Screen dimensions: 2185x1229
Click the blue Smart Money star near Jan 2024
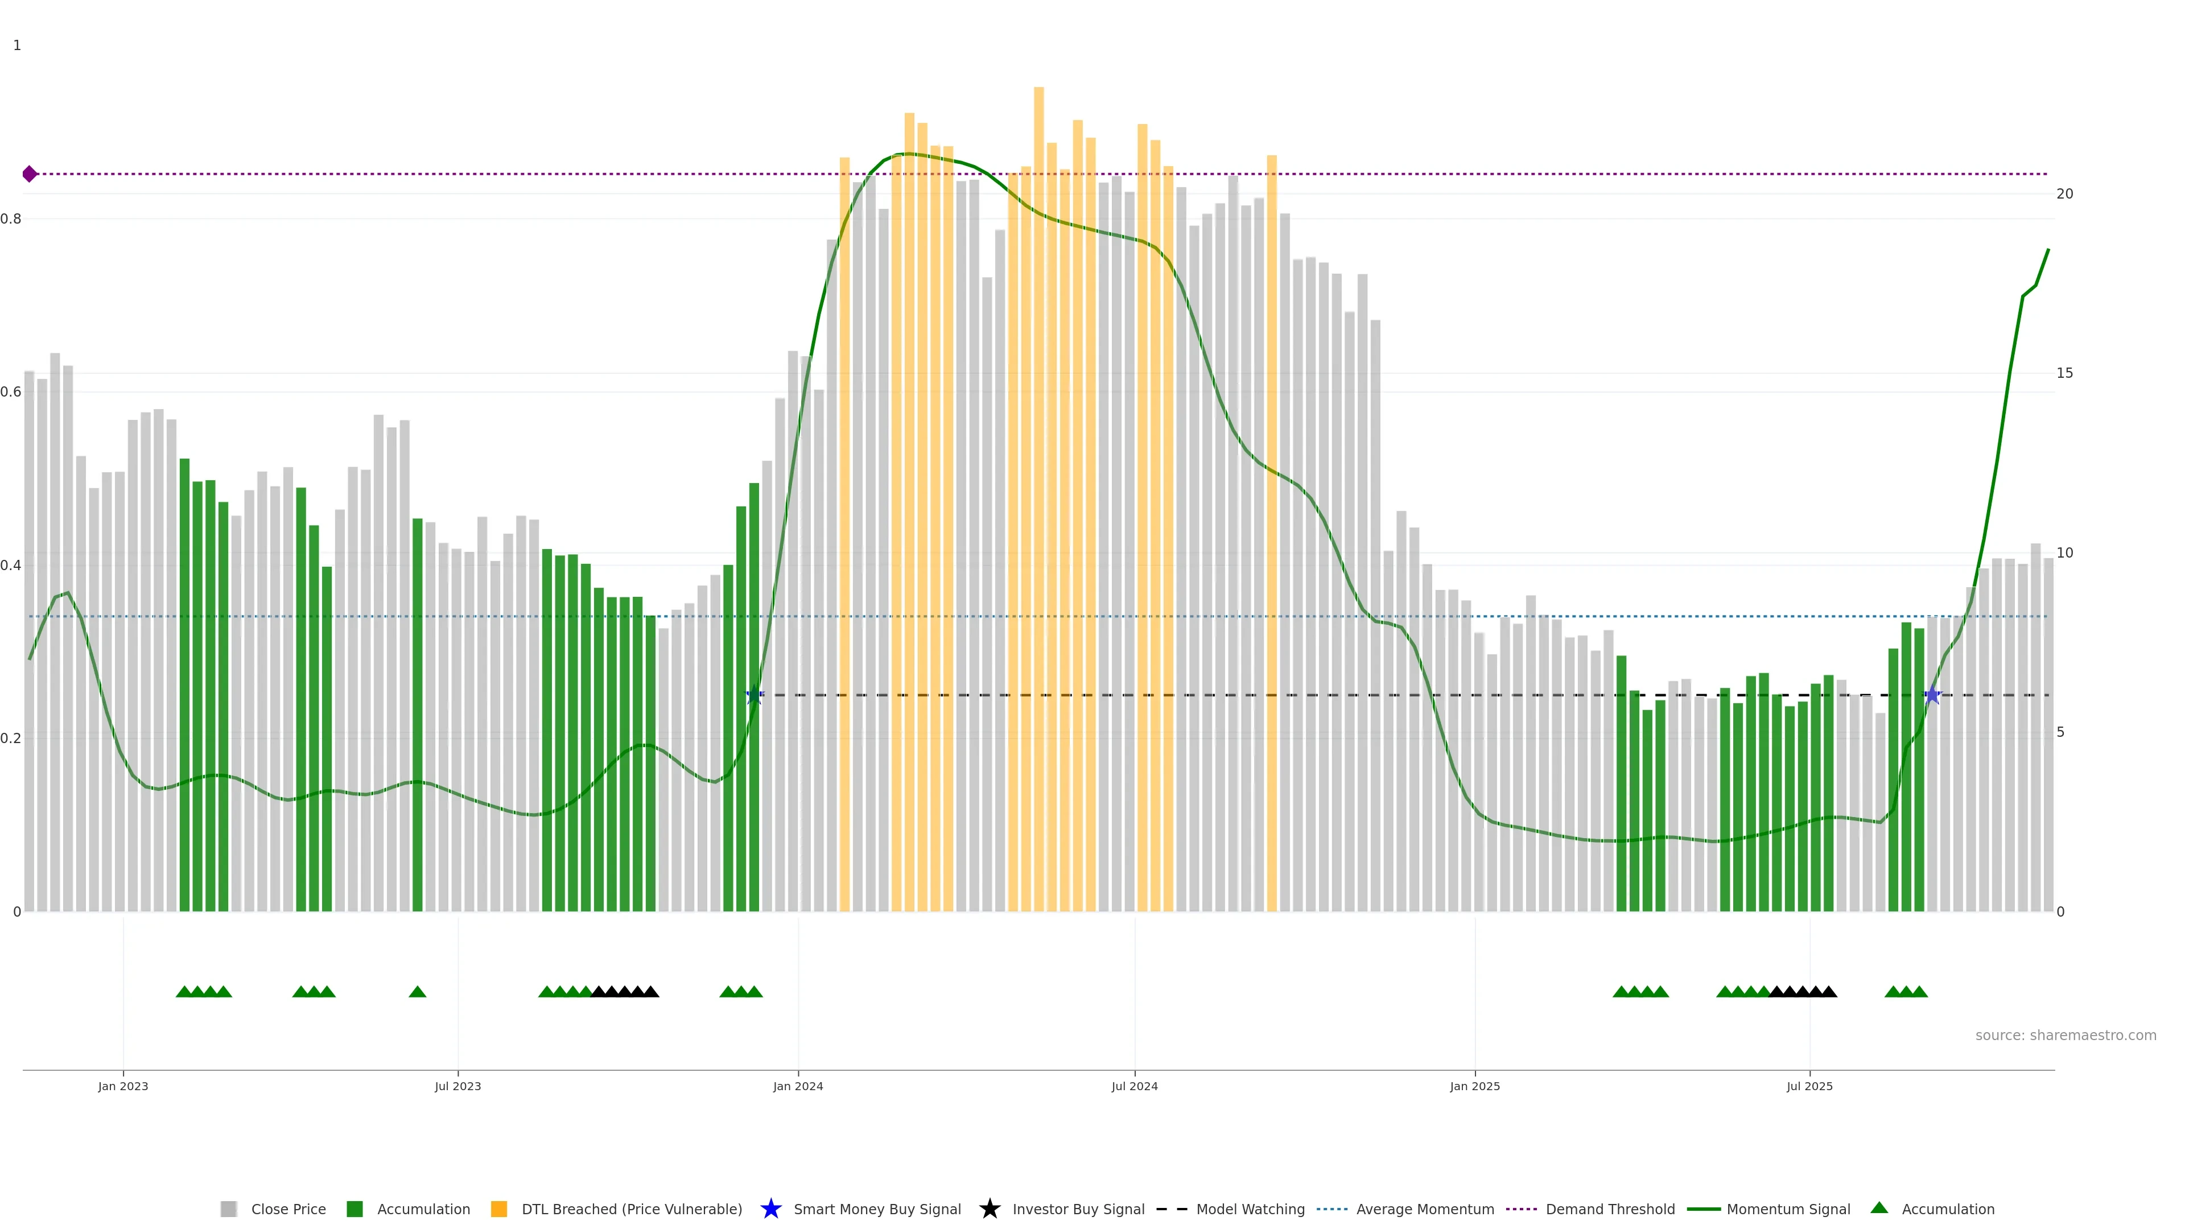pos(754,695)
